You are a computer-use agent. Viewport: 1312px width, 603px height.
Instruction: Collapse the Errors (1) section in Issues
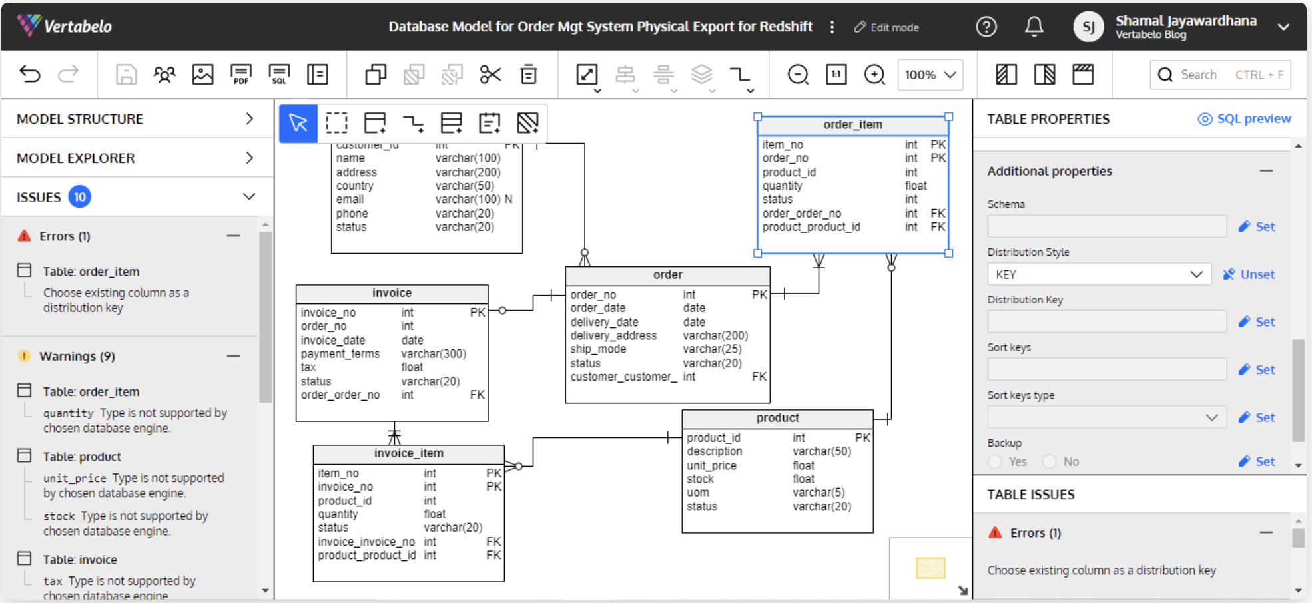click(x=233, y=236)
